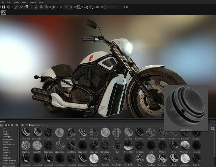Select the Projection tool in toolbar

(x=25, y=7)
